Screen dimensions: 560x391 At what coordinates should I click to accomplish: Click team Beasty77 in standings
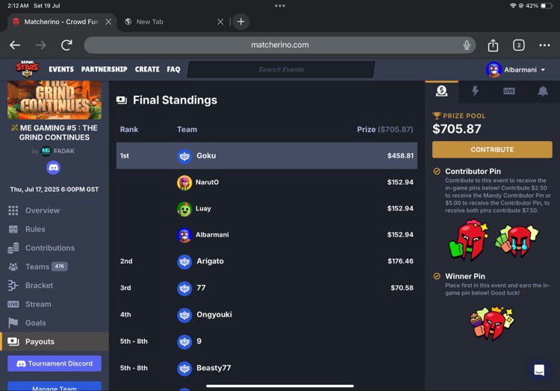pyautogui.click(x=214, y=368)
